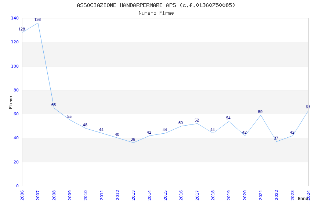Select the 44 data label for 2011
This screenshot has width=312, height=202.
click(101, 130)
